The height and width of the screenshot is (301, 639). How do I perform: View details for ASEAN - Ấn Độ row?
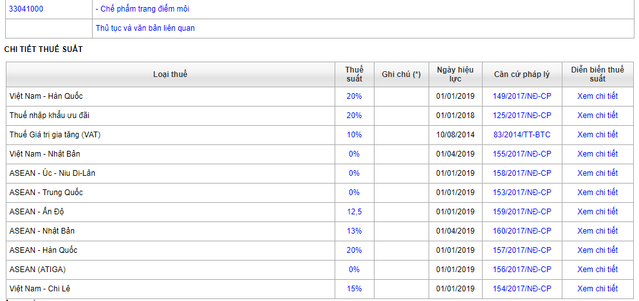click(x=597, y=212)
